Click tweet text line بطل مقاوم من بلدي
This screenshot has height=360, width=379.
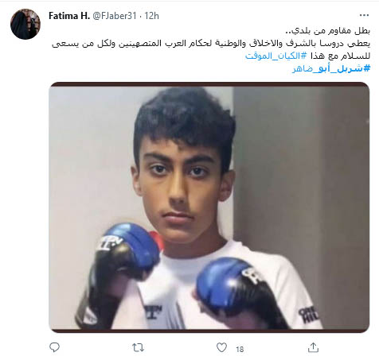[327, 31]
